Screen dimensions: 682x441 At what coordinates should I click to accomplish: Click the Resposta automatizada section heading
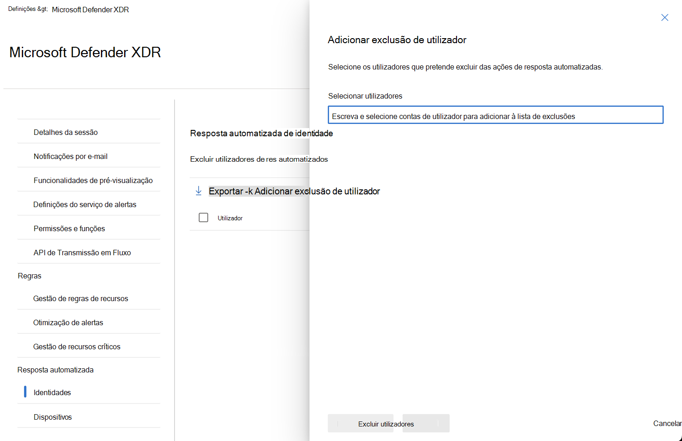pyautogui.click(x=55, y=370)
